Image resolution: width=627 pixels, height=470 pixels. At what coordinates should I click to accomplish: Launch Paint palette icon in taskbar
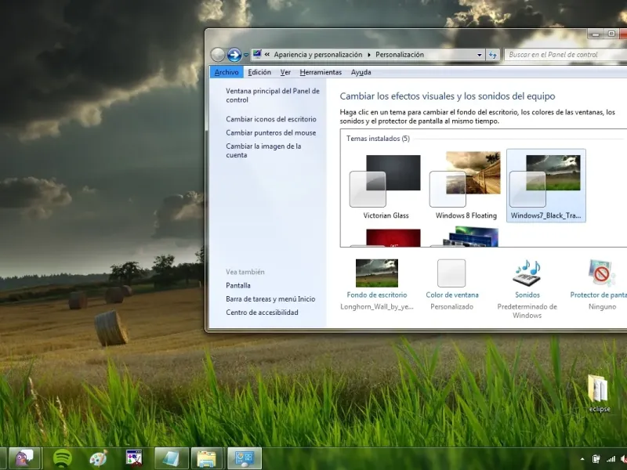tap(99, 458)
